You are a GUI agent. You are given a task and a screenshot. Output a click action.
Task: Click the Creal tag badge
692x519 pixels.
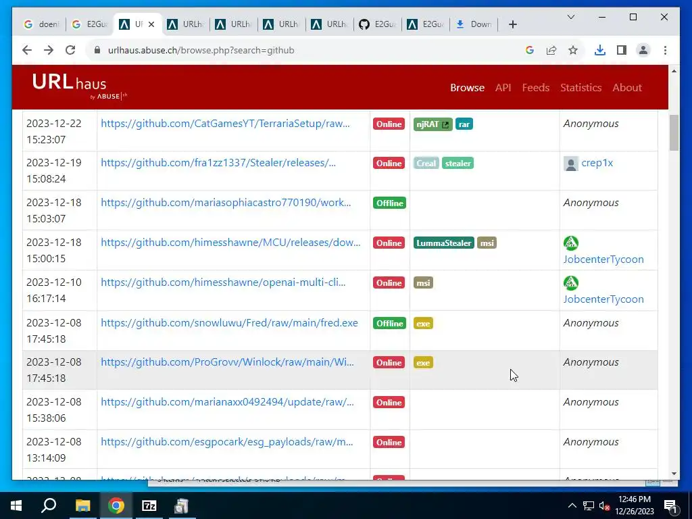click(426, 164)
